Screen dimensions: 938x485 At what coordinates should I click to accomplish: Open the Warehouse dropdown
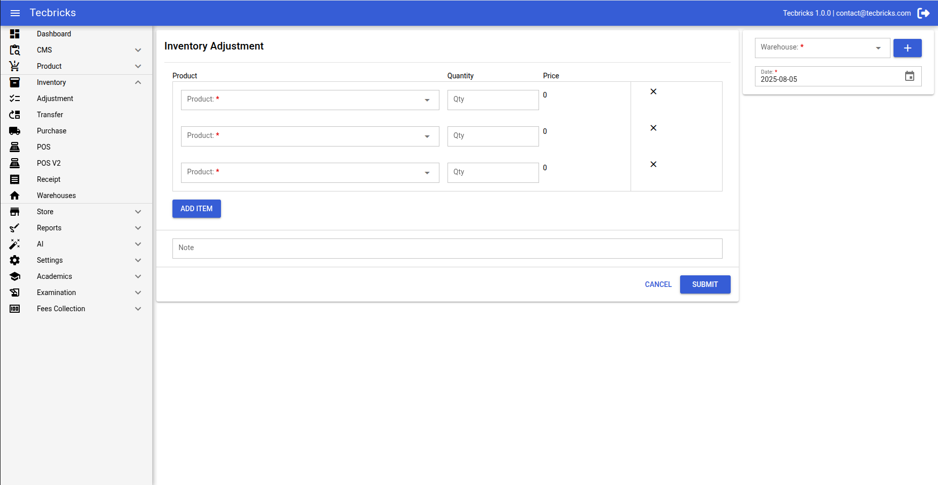822,48
